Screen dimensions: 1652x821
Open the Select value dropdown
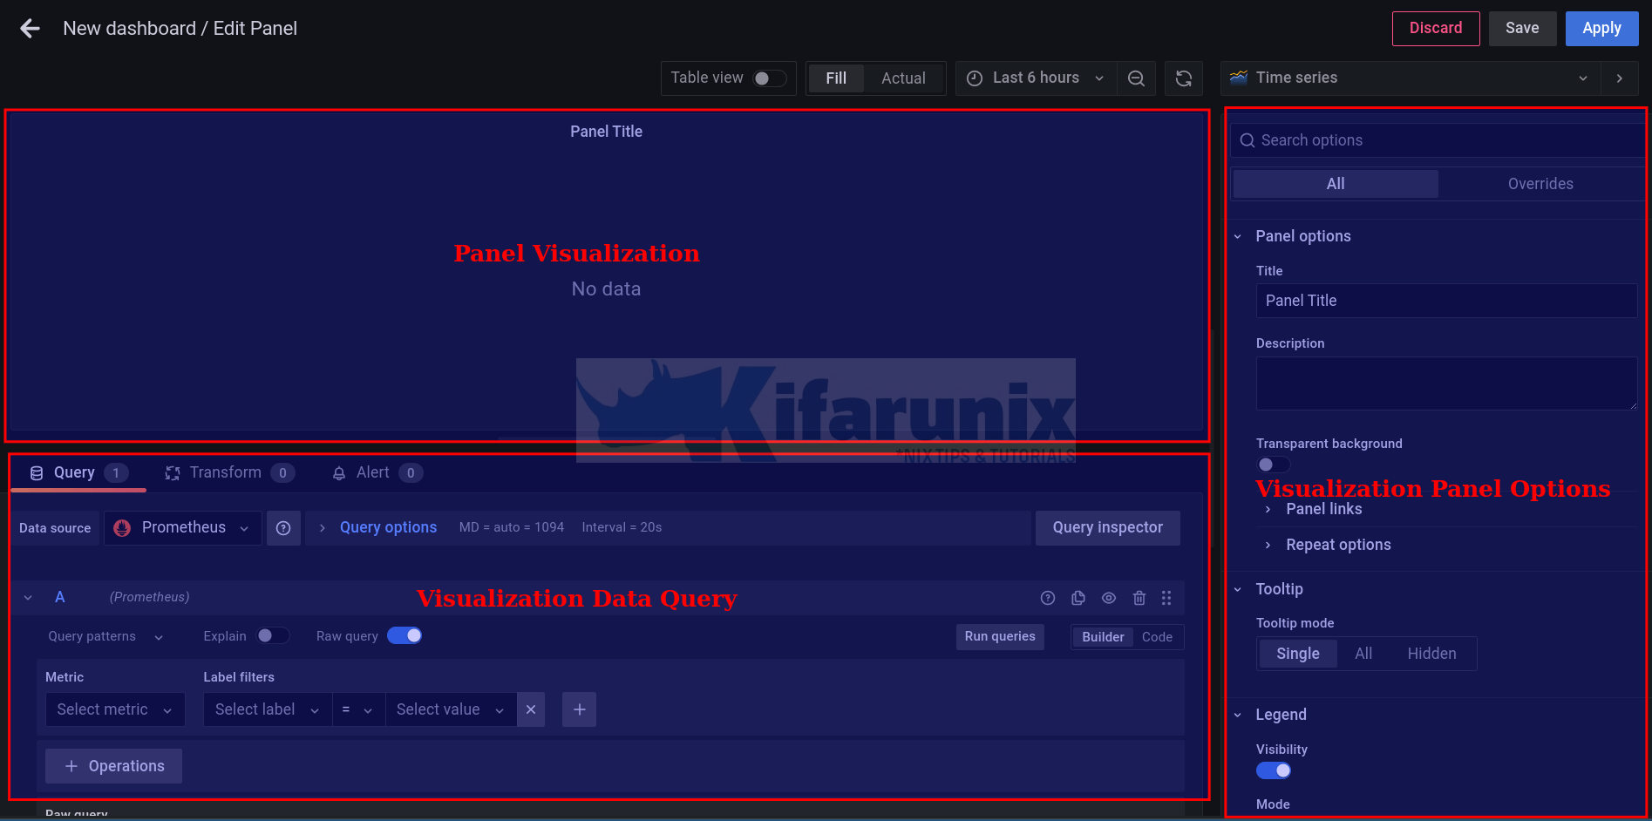[451, 709]
